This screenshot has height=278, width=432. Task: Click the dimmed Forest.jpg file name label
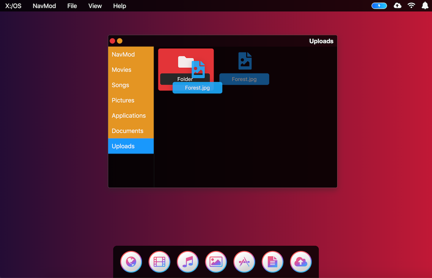[x=244, y=79]
